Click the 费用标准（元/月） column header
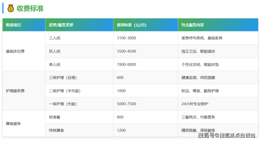The height and width of the screenshot is (141, 261). point(131,25)
